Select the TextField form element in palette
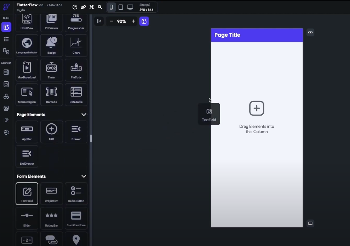This screenshot has height=246, width=350. 27,194
